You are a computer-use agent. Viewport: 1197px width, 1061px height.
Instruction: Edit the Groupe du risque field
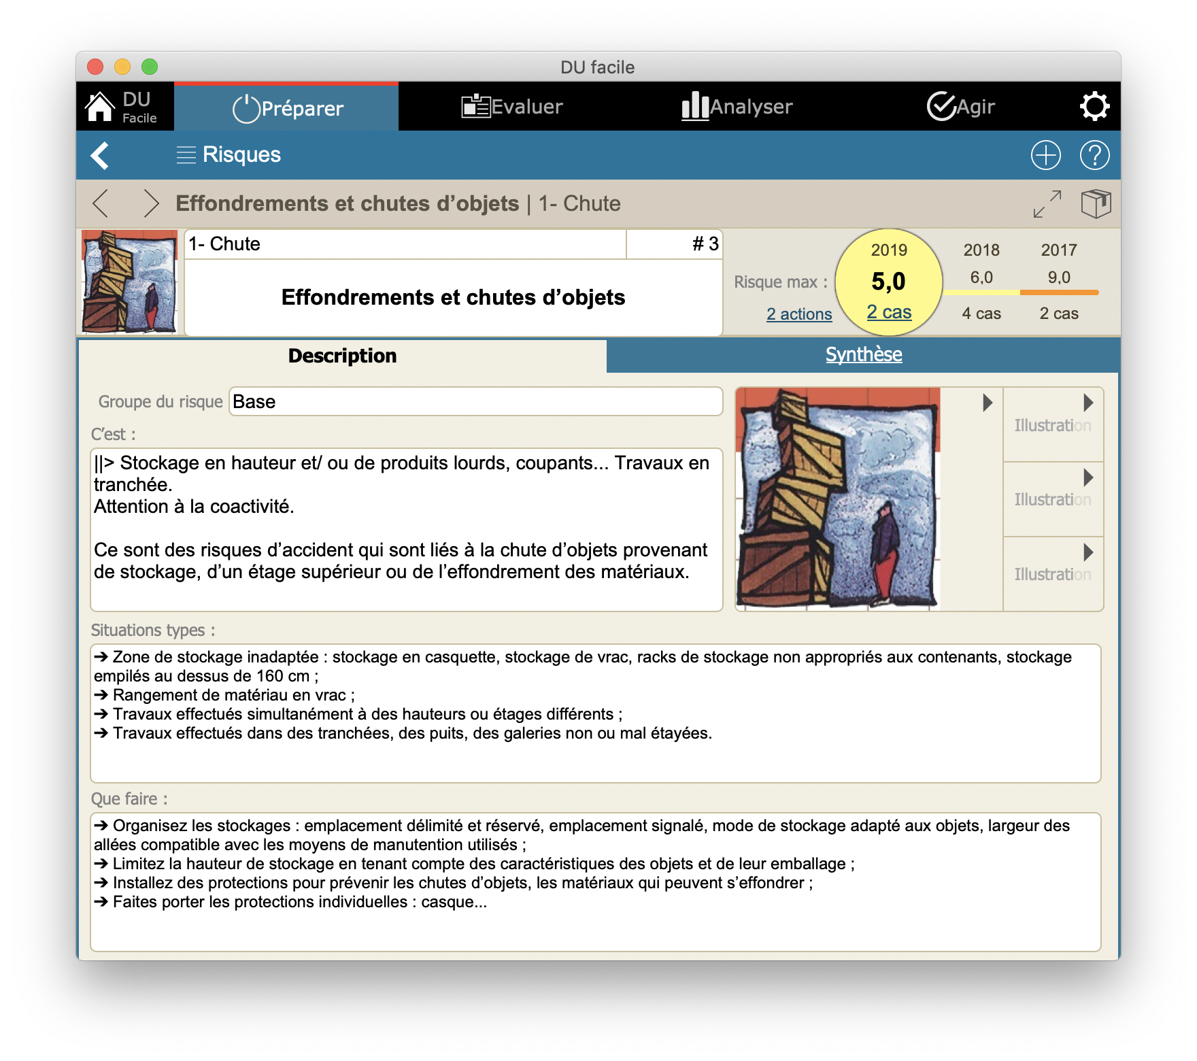pos(475,401)
